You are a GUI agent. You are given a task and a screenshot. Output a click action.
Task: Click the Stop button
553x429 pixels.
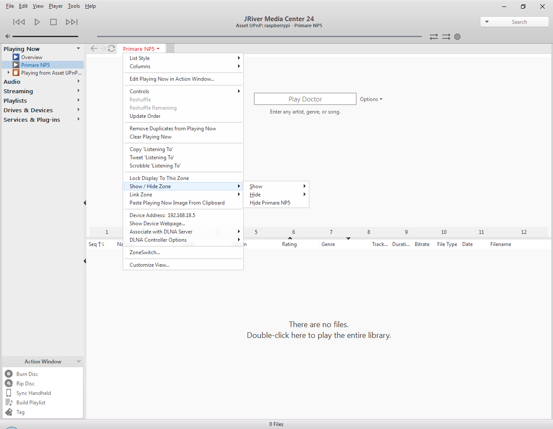(x=54, y=22)
